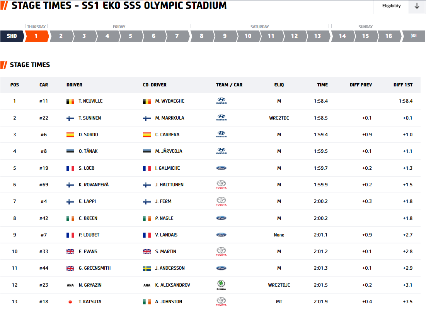Click co-driver name M. JÄRVEOJA

[x=169, y=151]
